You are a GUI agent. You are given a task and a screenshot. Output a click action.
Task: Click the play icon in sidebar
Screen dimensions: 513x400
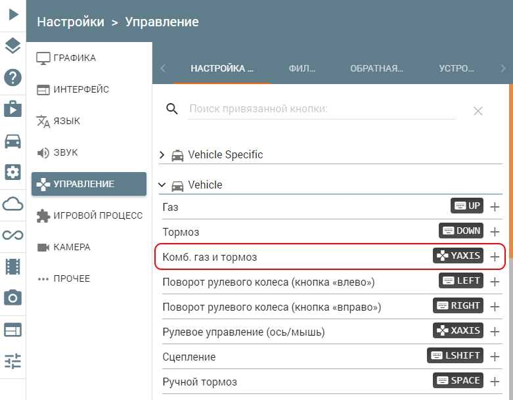point(12,13)
